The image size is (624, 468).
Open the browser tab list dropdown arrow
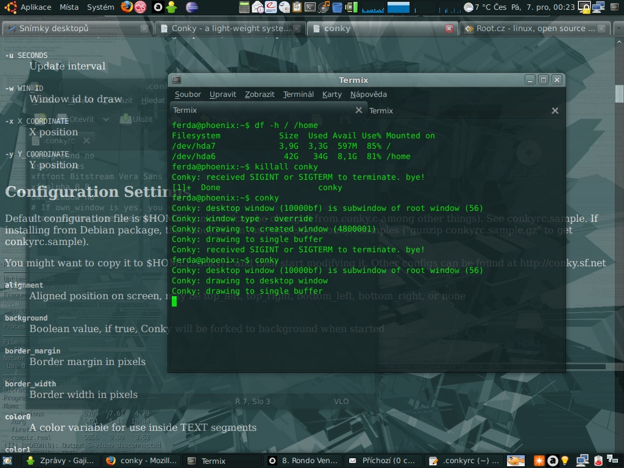[x=618, y=28]
